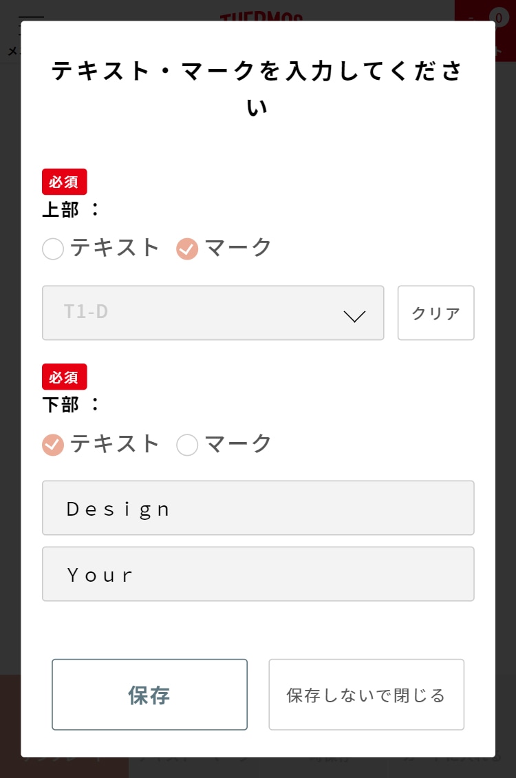Click the dropdown chevron arrow next to T1-D
516x778 pixels.
[x=354, y=315]
